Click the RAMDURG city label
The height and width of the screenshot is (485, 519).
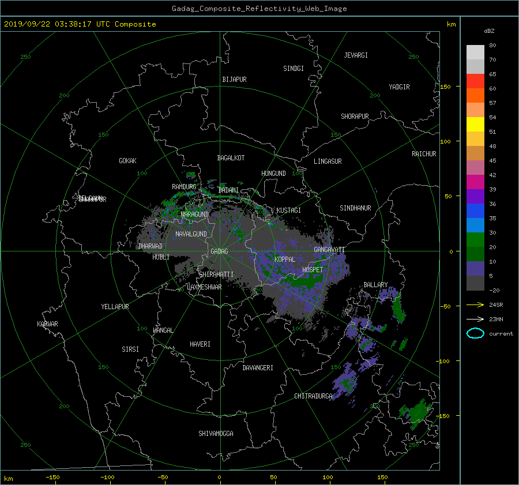tap(184, 187)
